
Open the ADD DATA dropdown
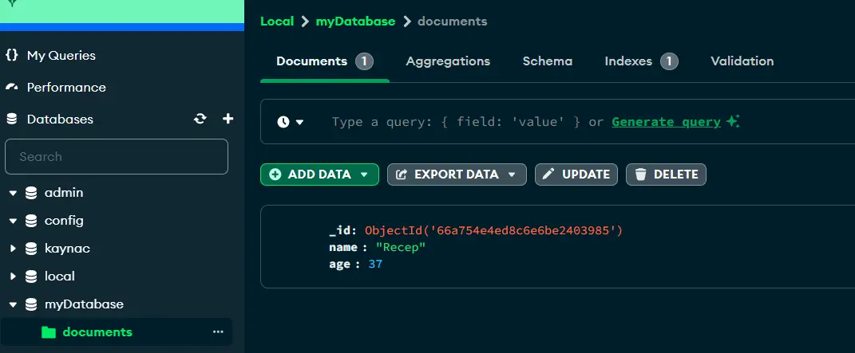coord(319,175)
